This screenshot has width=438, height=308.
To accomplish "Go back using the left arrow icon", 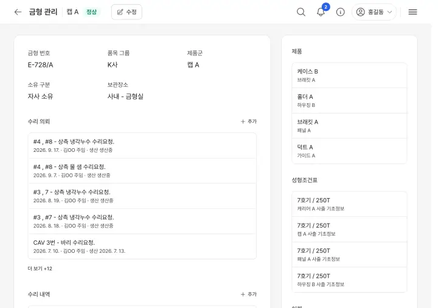I will 18,12.
